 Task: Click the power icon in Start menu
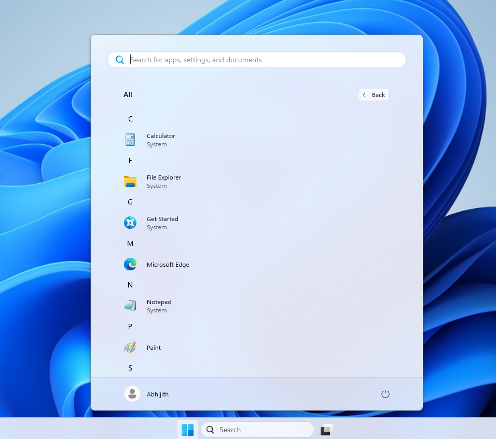(x=385, y=394)
